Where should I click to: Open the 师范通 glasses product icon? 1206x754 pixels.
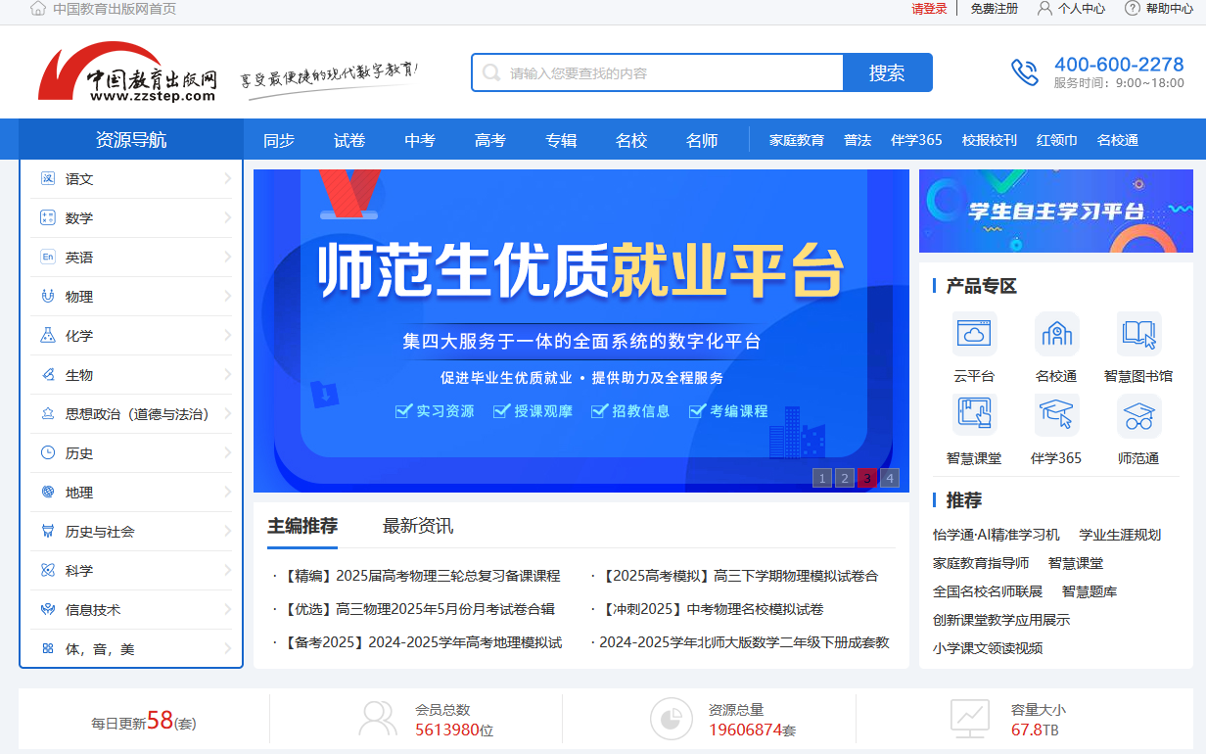tap(1138, 416)
